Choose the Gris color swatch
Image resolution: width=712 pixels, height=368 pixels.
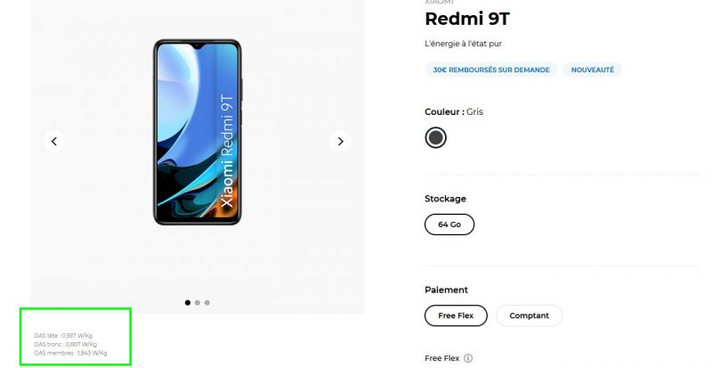pyautogui.click(x=435, y=137)
